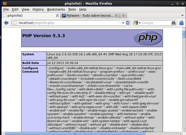The width and height of the screenshot is (186, 135).
Task: Click the './configure' command text
Action: tap(56, 68)
